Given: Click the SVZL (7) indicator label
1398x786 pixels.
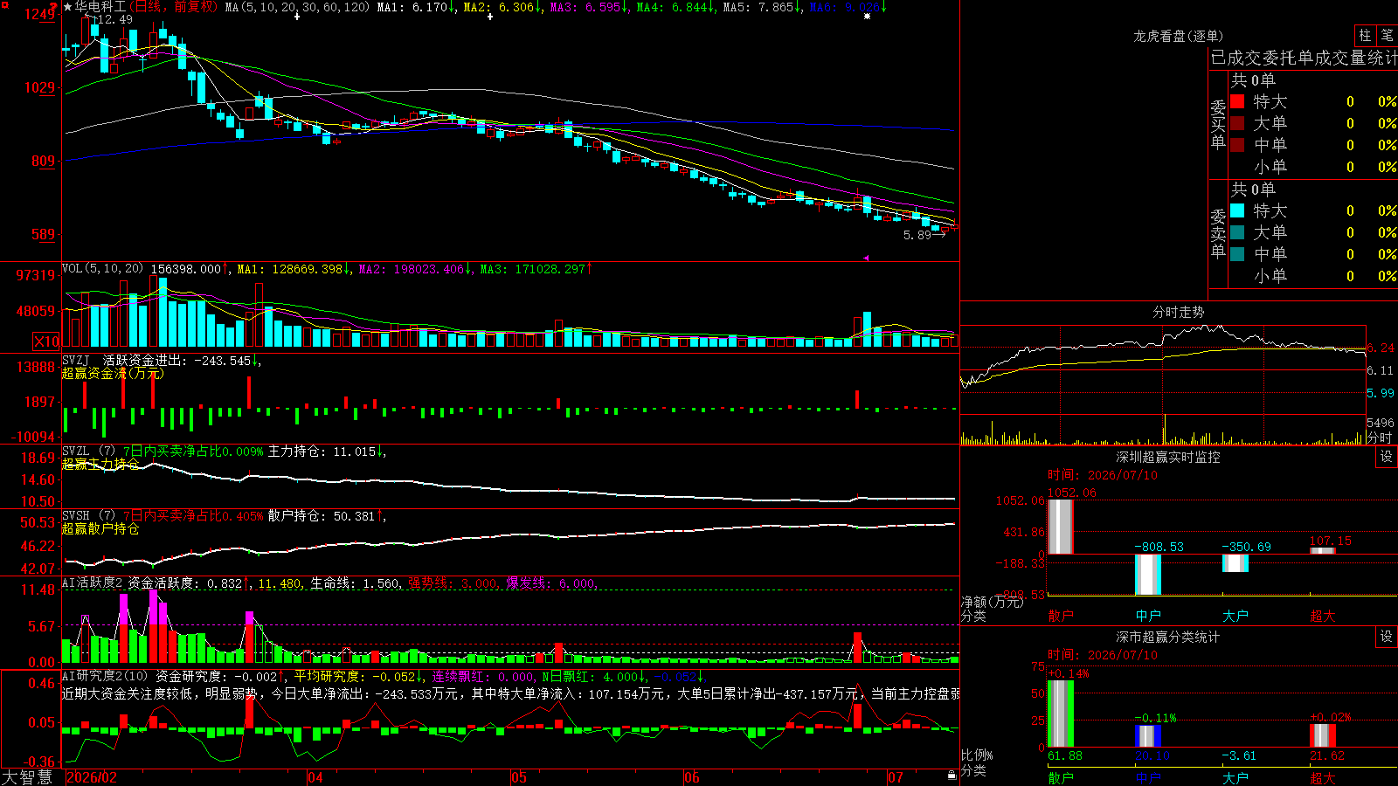Looking at the screenshot, I should click(x=88, y=452).
